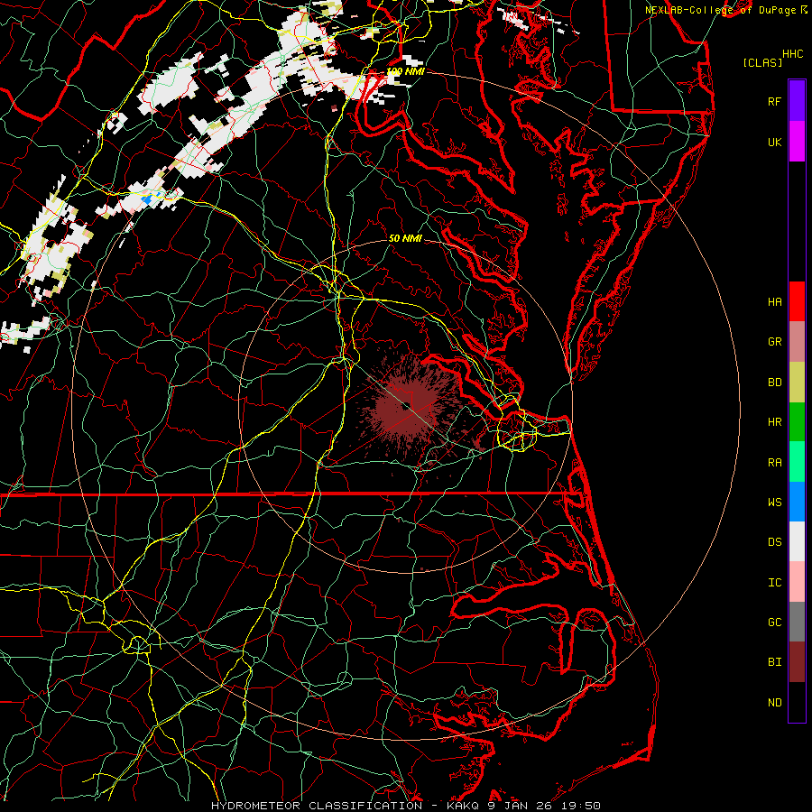Viewport: 812px width, 812px height.
Task: Click the 19:50 timestamp text
Action: pos(581,806)
